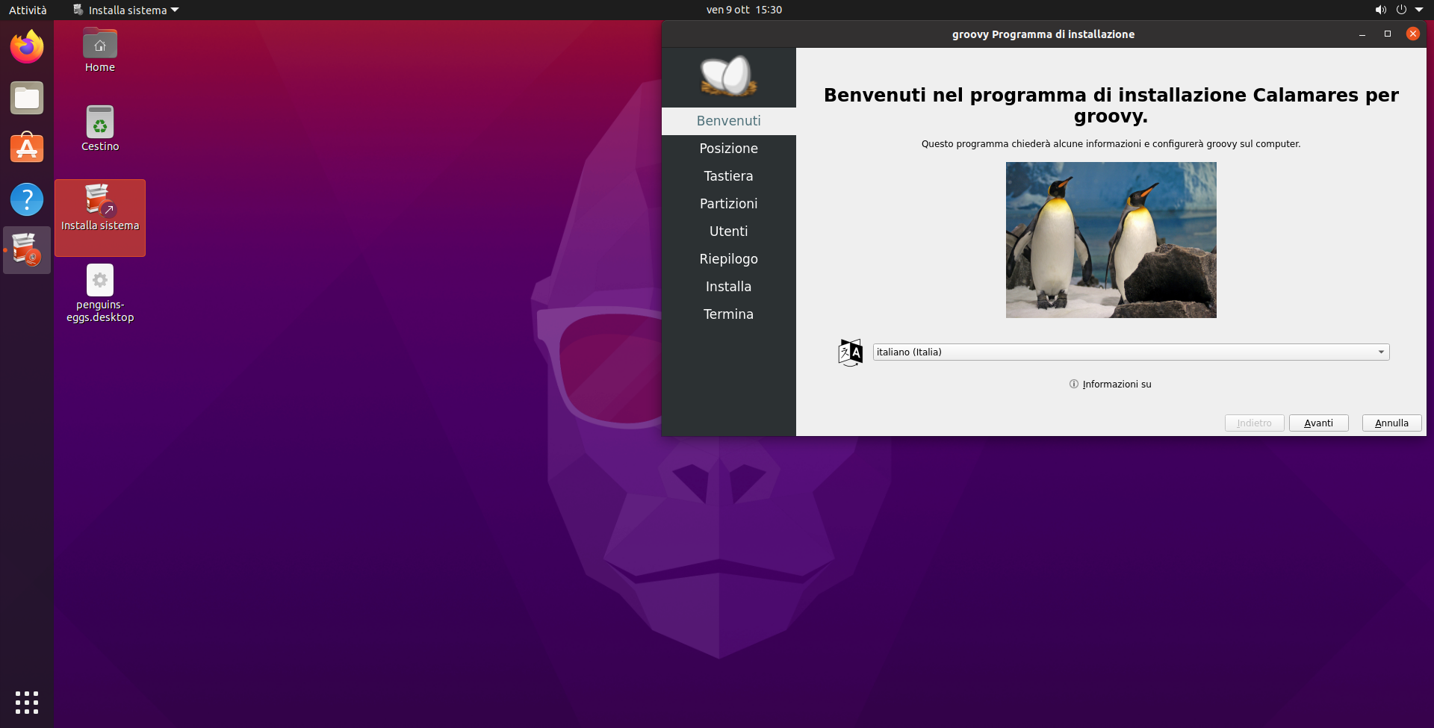Select penguins-eggs.desktop file icon
1434x728 pixels.
(x=100, y=293)
